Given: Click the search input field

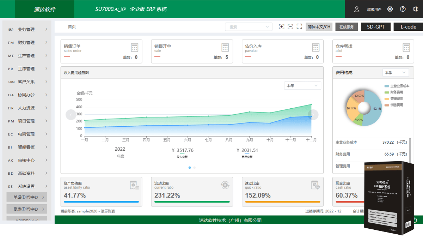Looking at the screenshot, I should click(x=247, y=26).
